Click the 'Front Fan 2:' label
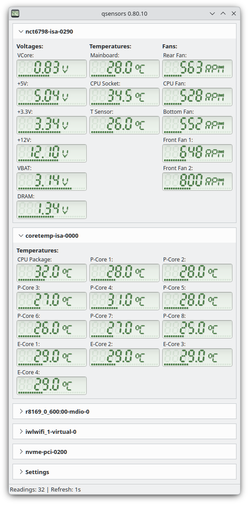This screenshot has width=249, height=505. coord(178,168)
